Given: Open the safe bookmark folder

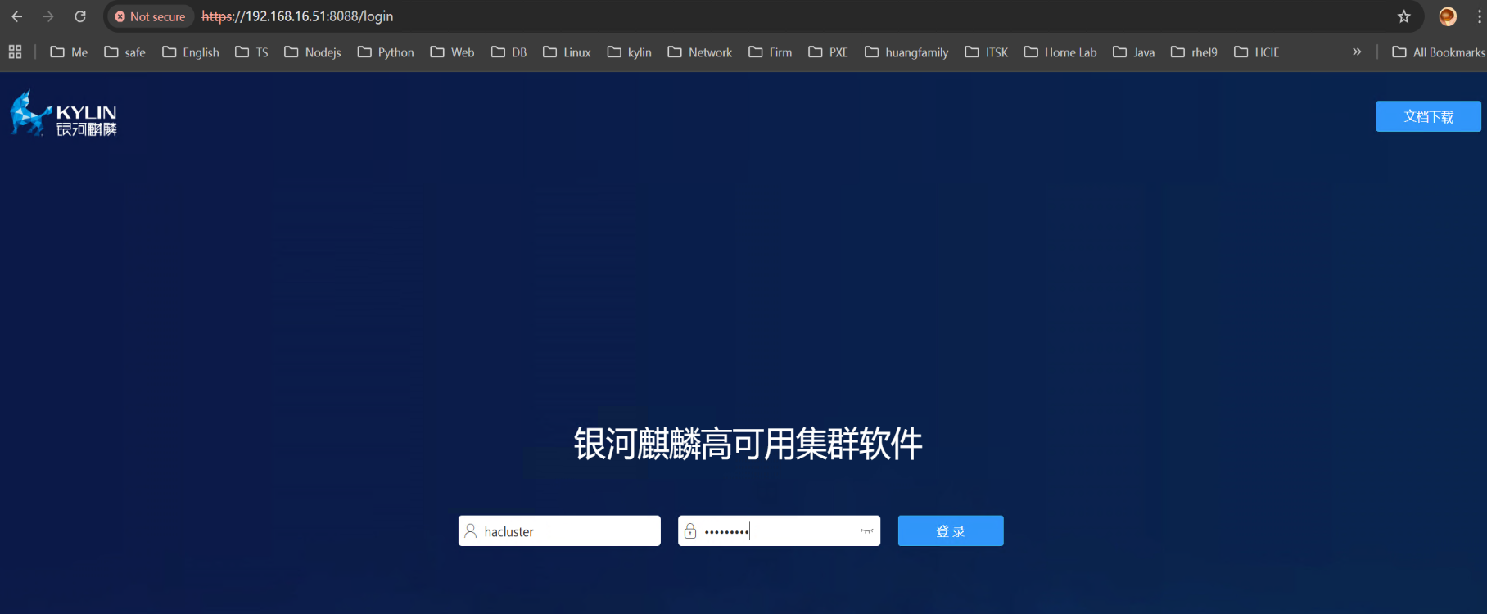Looking at the screenshot, I should point(124,52).
